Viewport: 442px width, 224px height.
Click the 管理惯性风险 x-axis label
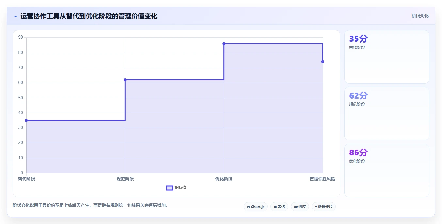pos(323,179)
